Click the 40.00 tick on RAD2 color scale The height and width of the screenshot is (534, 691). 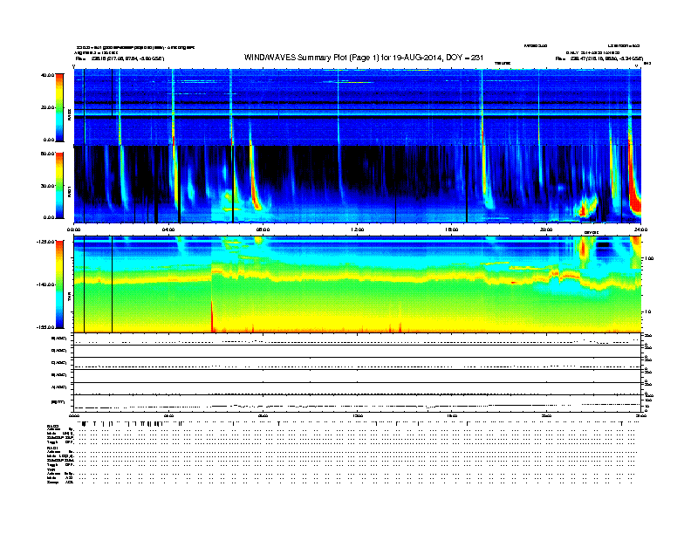click(x=47, y=75)
